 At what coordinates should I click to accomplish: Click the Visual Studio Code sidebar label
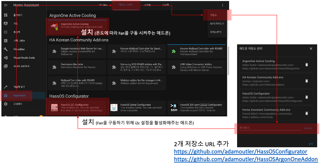24,58
